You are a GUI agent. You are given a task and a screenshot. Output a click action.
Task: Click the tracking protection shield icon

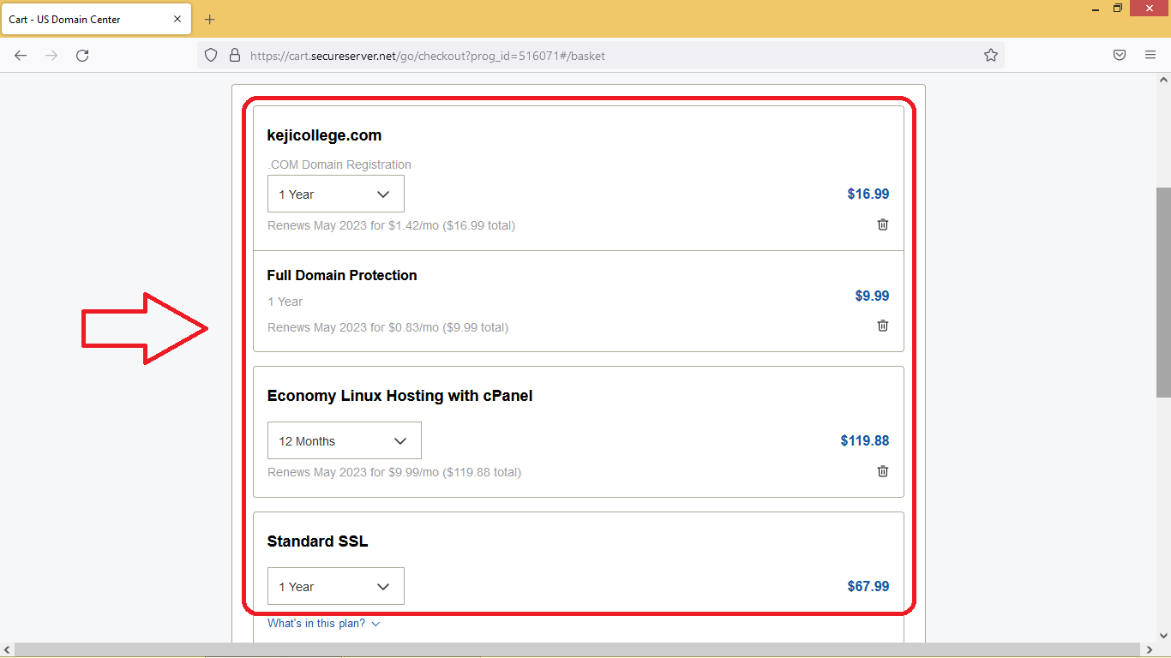point(211,56)
